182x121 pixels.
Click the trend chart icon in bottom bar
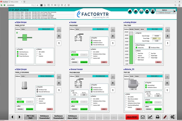150,117
